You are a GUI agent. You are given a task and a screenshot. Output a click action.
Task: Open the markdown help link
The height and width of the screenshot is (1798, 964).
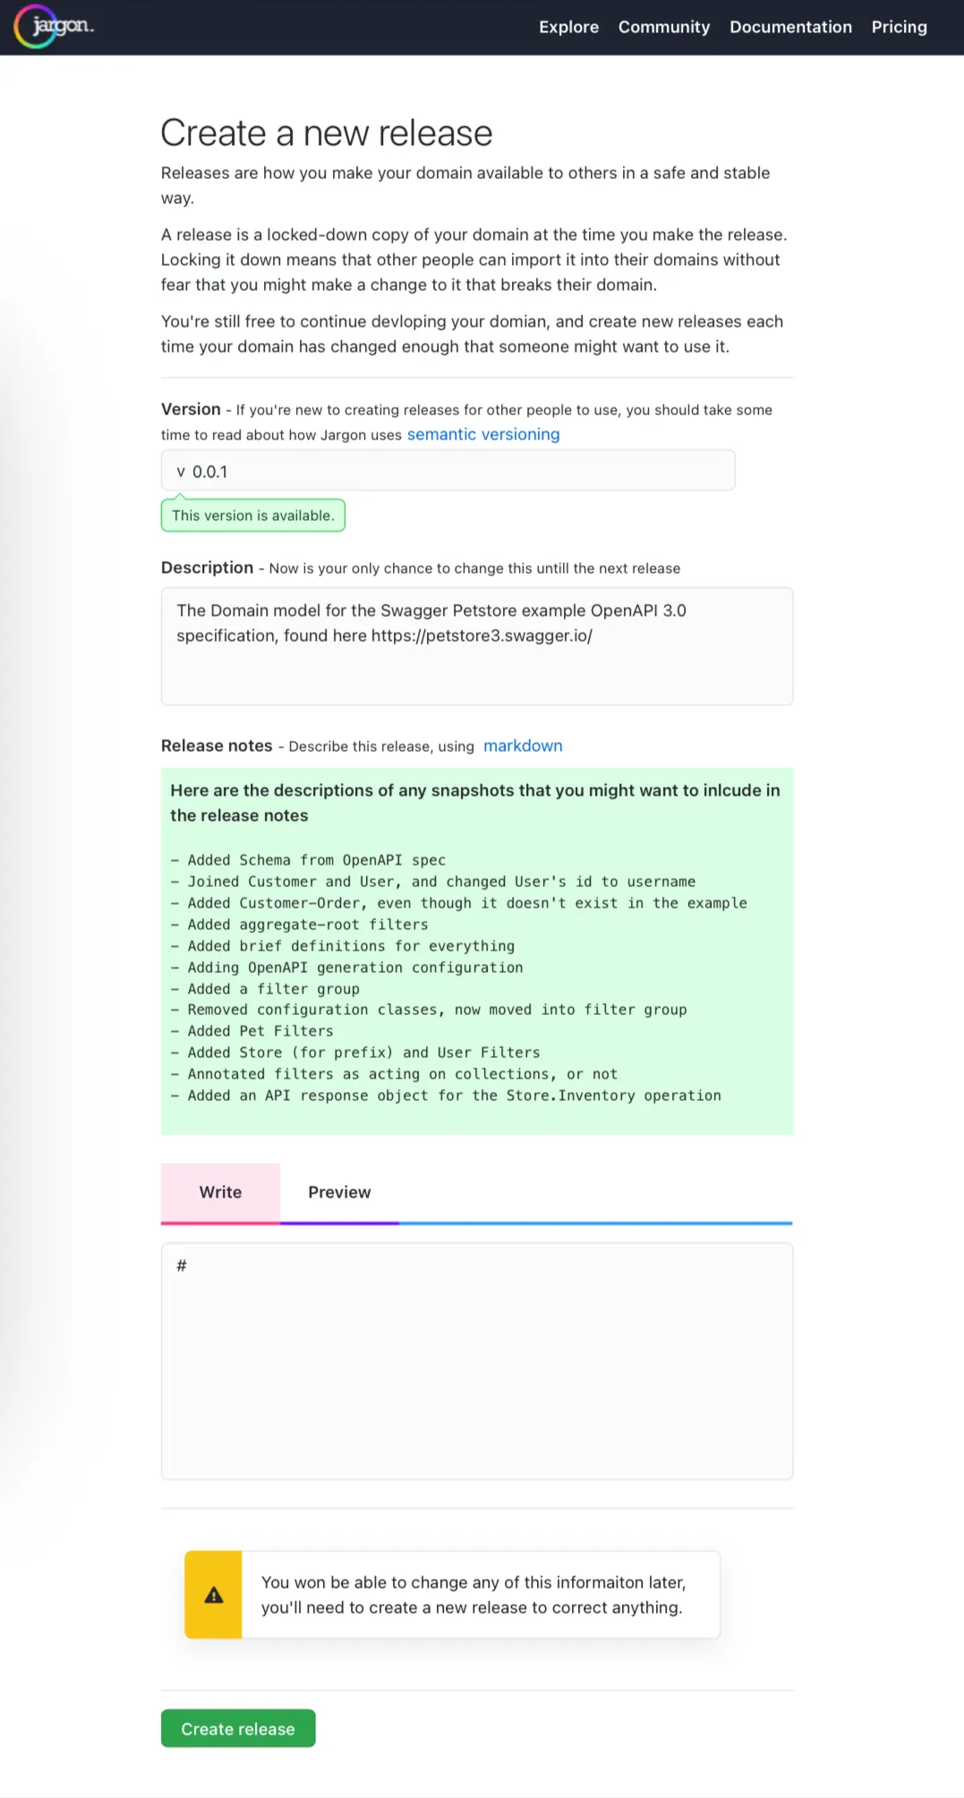pos(523,746)
